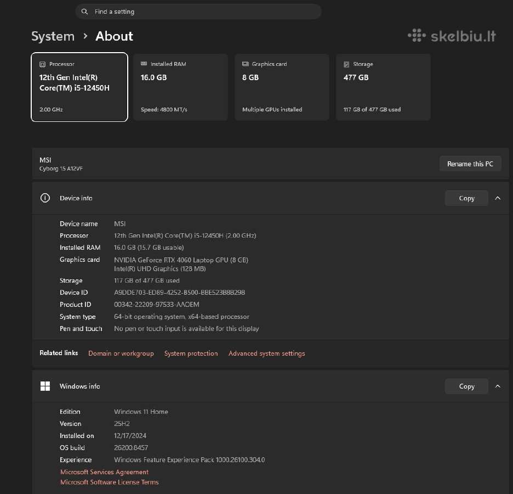Open Microsoft Software License Terms link
The height and width of the screenshot is (494, 513).
click(x=109, y=482)
